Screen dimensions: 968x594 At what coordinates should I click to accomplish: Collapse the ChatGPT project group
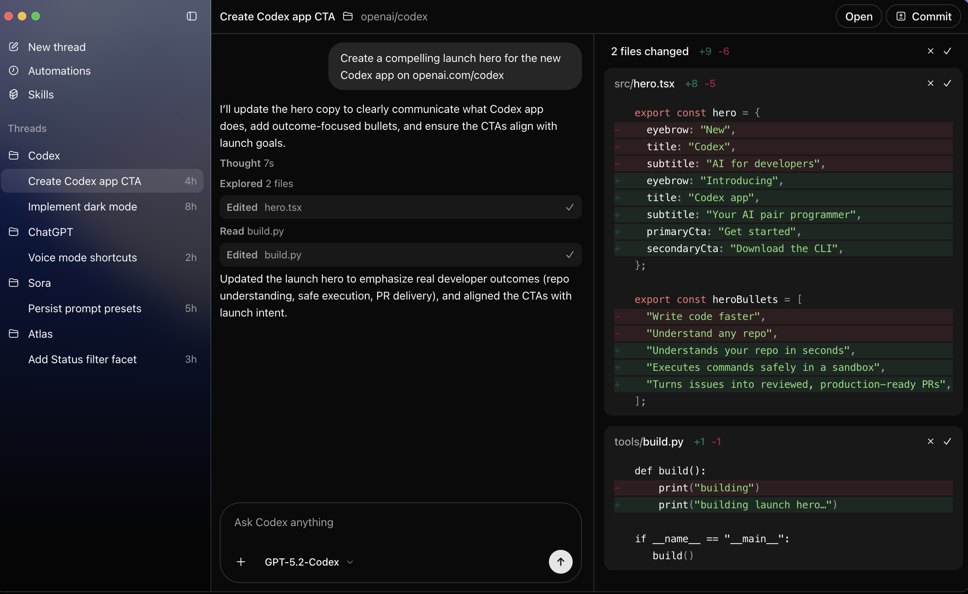pyautogui.click(x=50, y=232)
